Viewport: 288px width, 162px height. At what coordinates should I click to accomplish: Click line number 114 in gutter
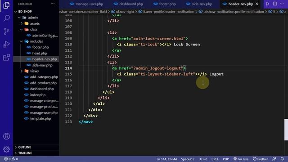68,68
